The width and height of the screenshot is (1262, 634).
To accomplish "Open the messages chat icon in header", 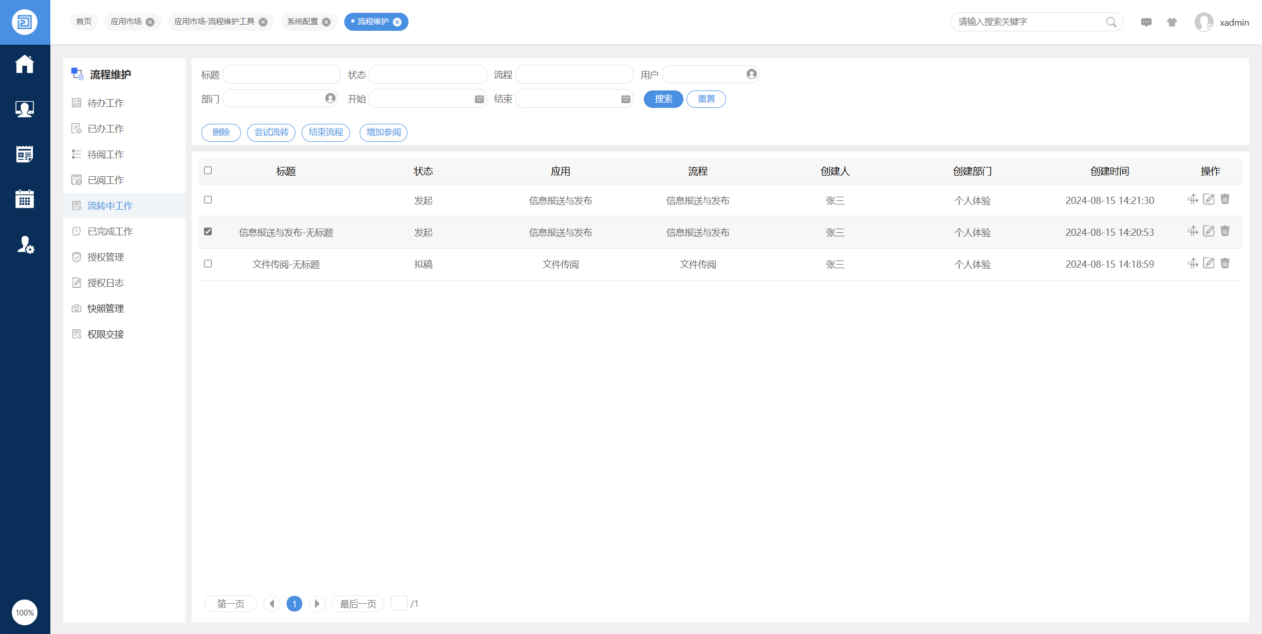I will point(1146,22).
